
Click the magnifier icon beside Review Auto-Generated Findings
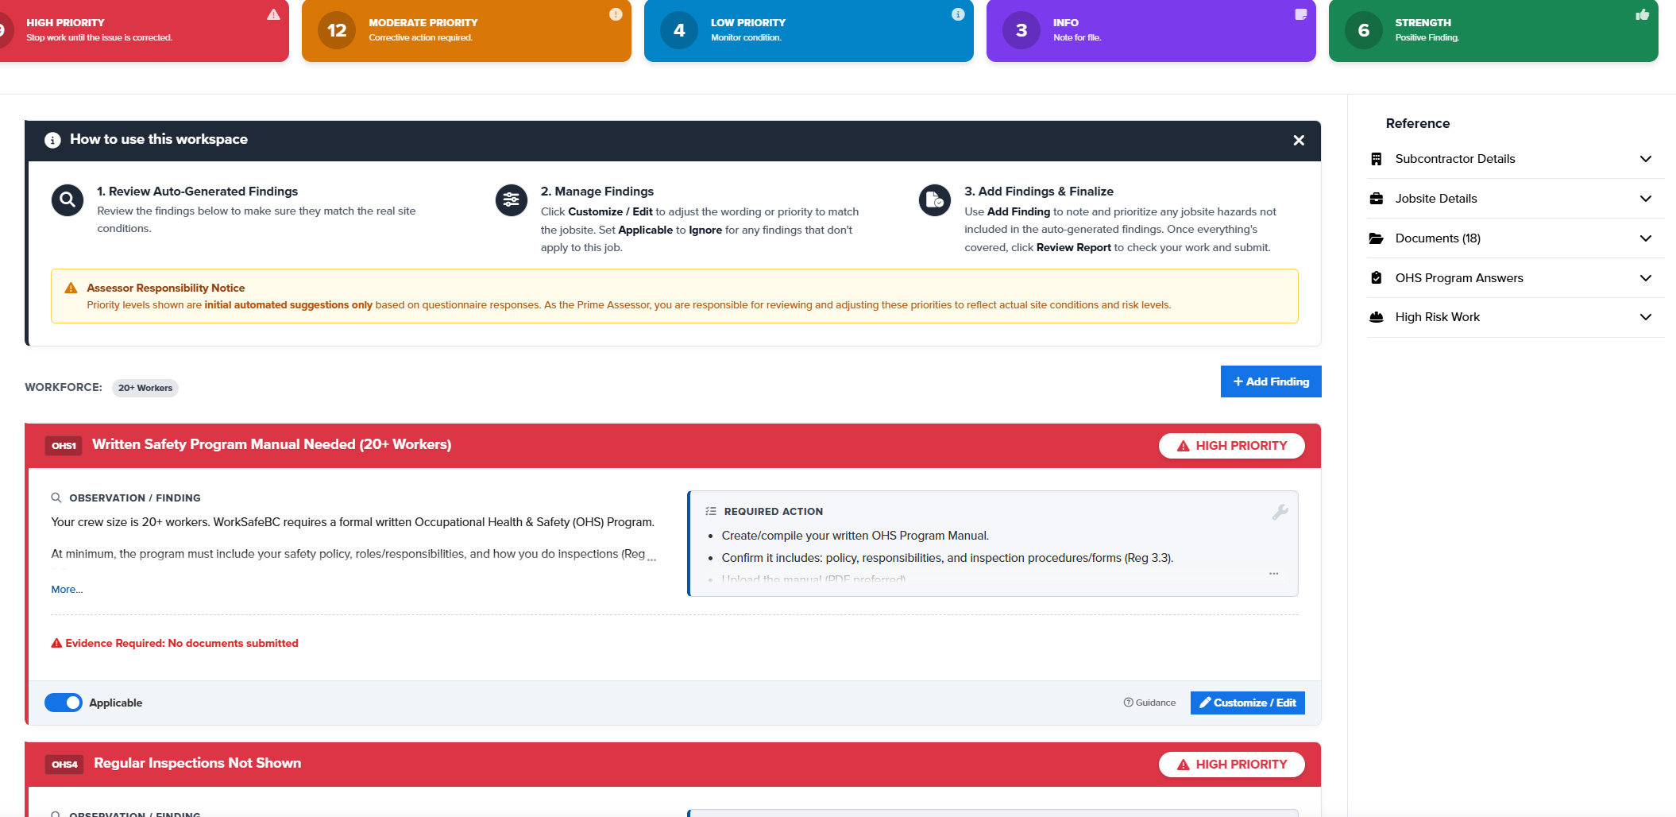pyautogui.click(x=68, y=200)
